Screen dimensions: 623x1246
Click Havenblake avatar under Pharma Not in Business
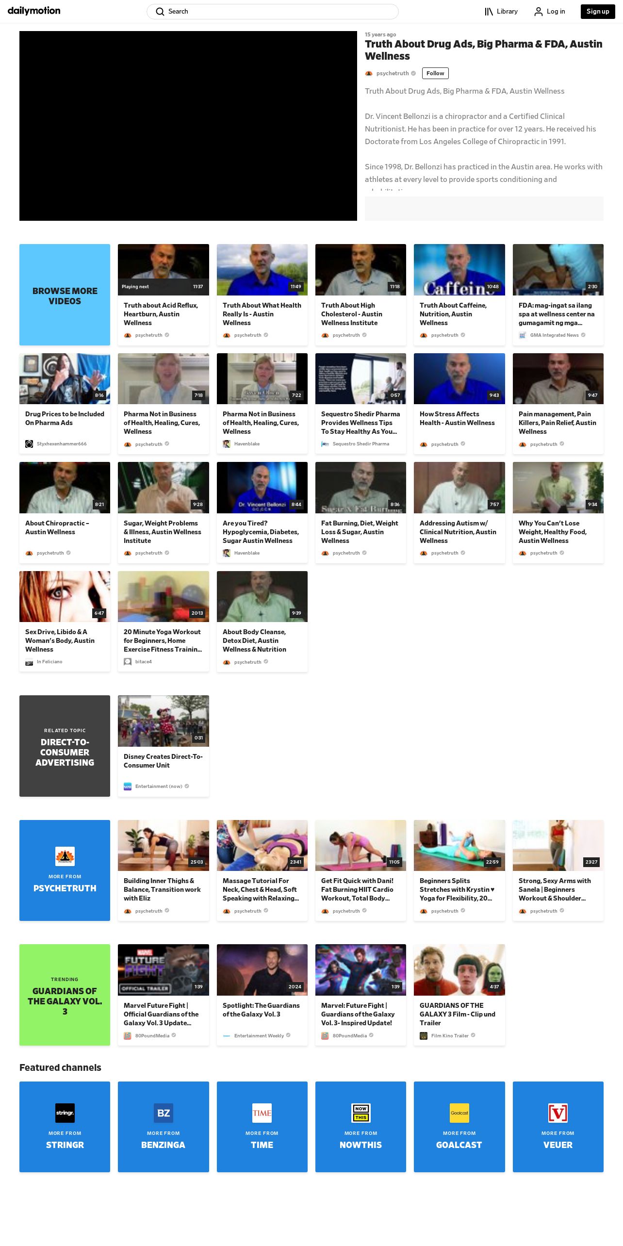(x=227, y=444)
